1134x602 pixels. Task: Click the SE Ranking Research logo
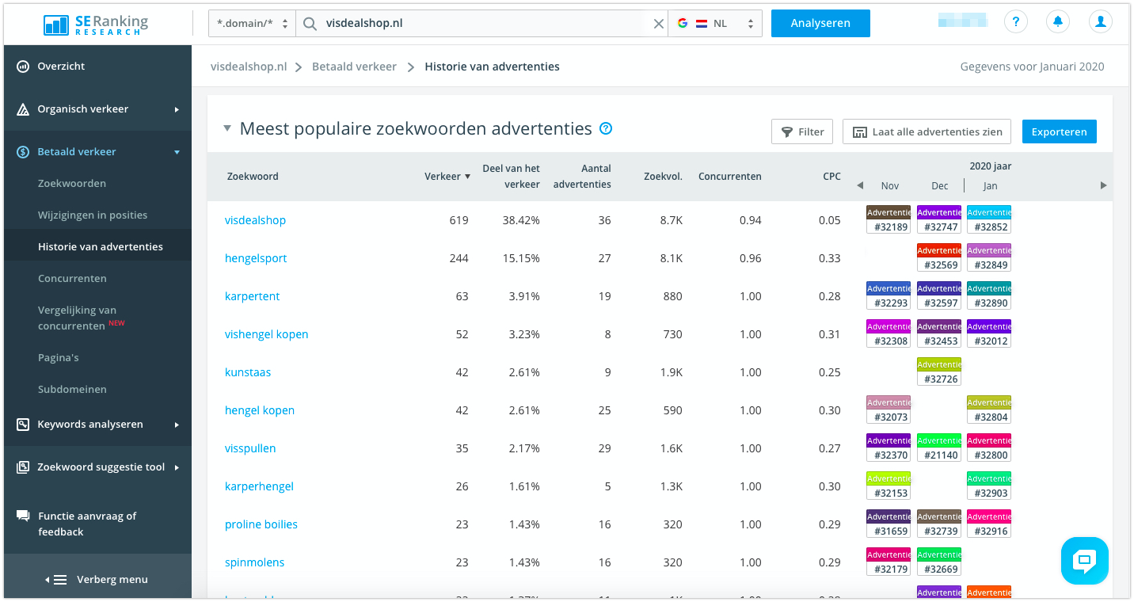tap(96, 23)
